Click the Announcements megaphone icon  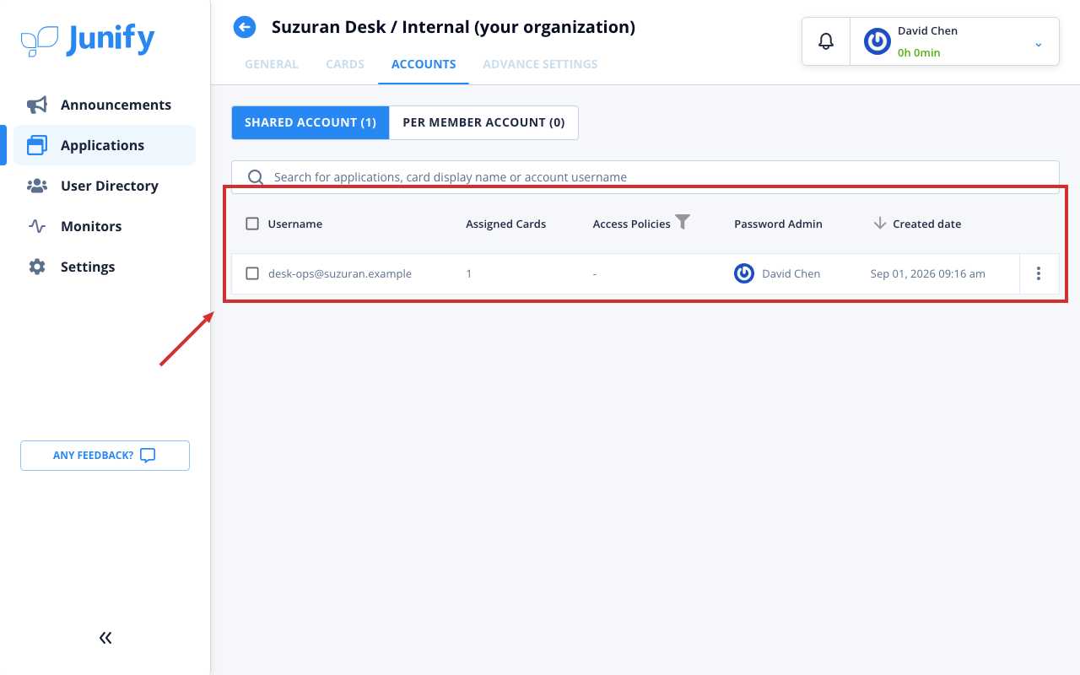(36, 105)
